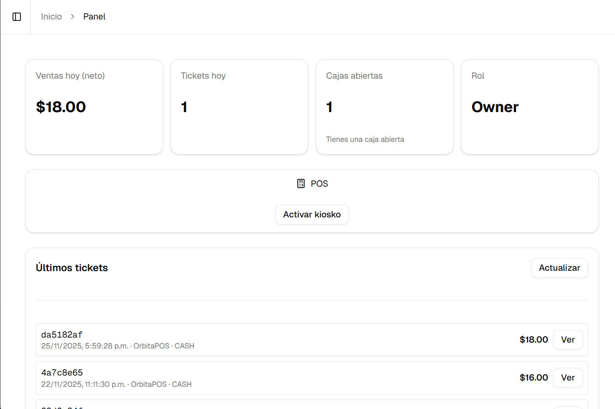
Task: Click the Últimos tickets heading
Action: [72, 268]
